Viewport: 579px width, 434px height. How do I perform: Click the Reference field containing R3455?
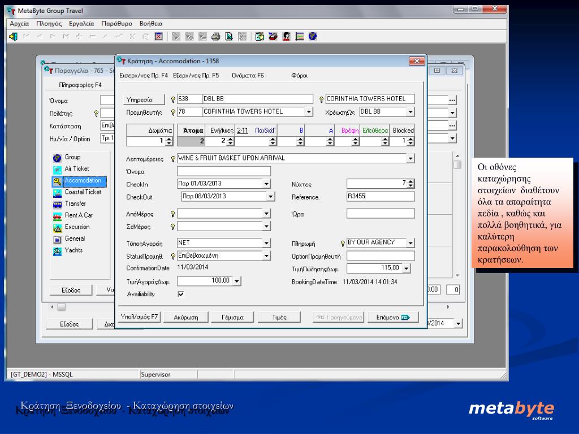(381, 196)
